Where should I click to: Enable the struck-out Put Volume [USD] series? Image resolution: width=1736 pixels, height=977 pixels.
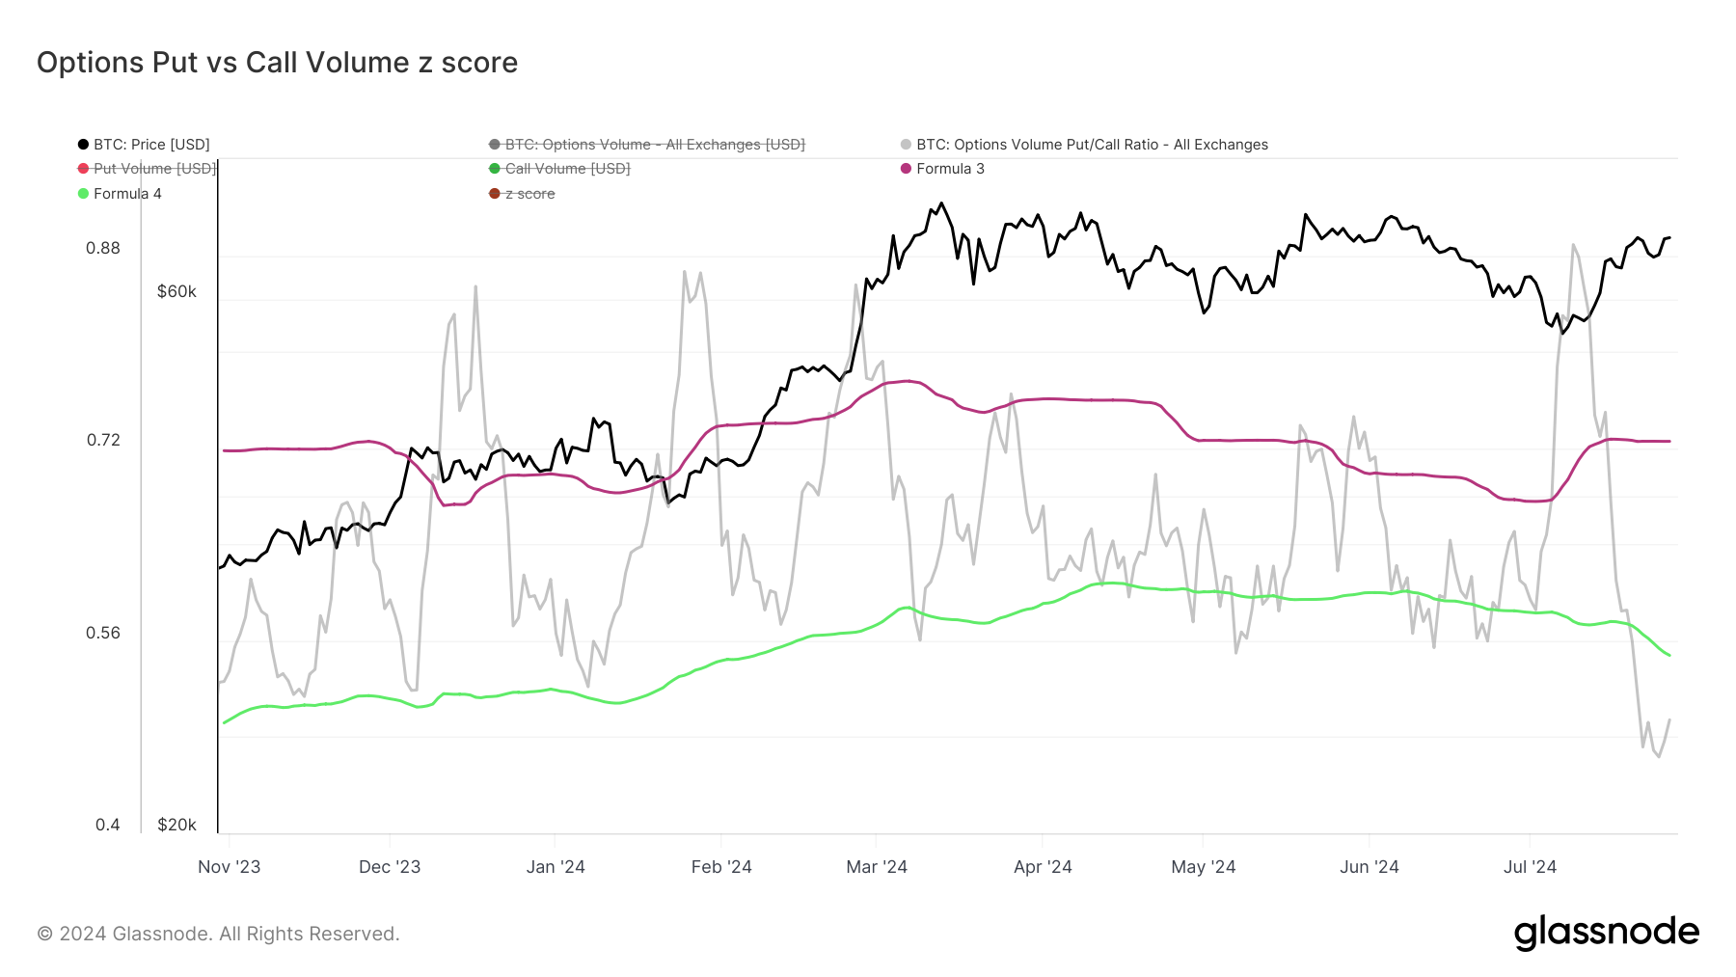(x=147, y=169)
